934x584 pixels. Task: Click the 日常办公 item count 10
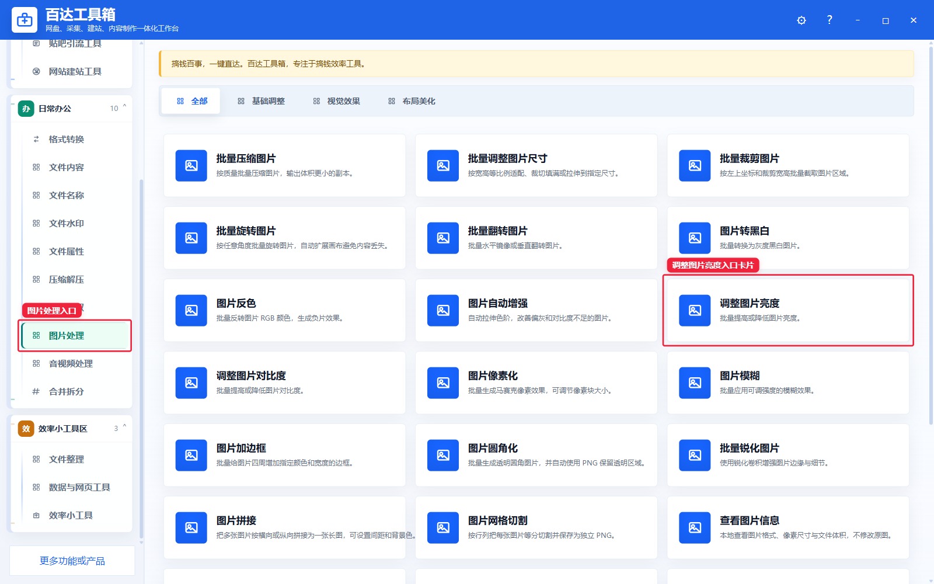click(x=114, y=109)
